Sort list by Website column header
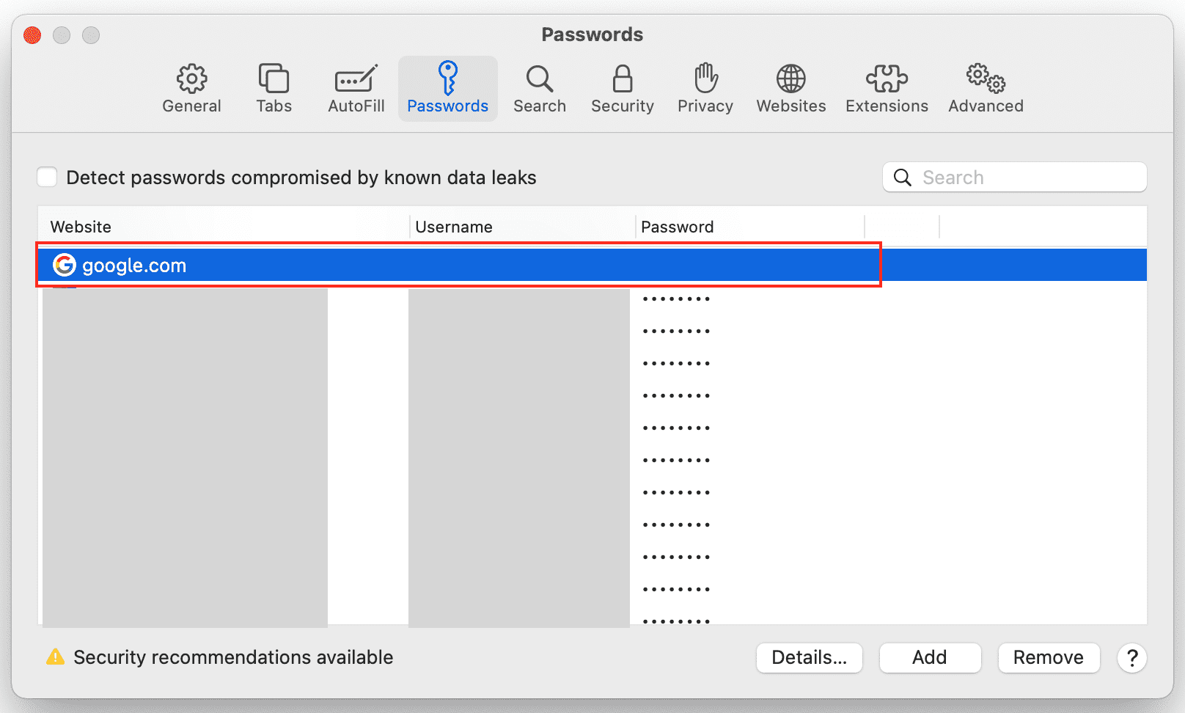The height and width of the screenshot is (713, 1185). (81, 227)
